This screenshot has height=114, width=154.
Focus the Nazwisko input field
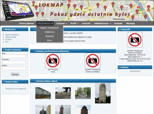pyautogui.click(x=14, y=62)
